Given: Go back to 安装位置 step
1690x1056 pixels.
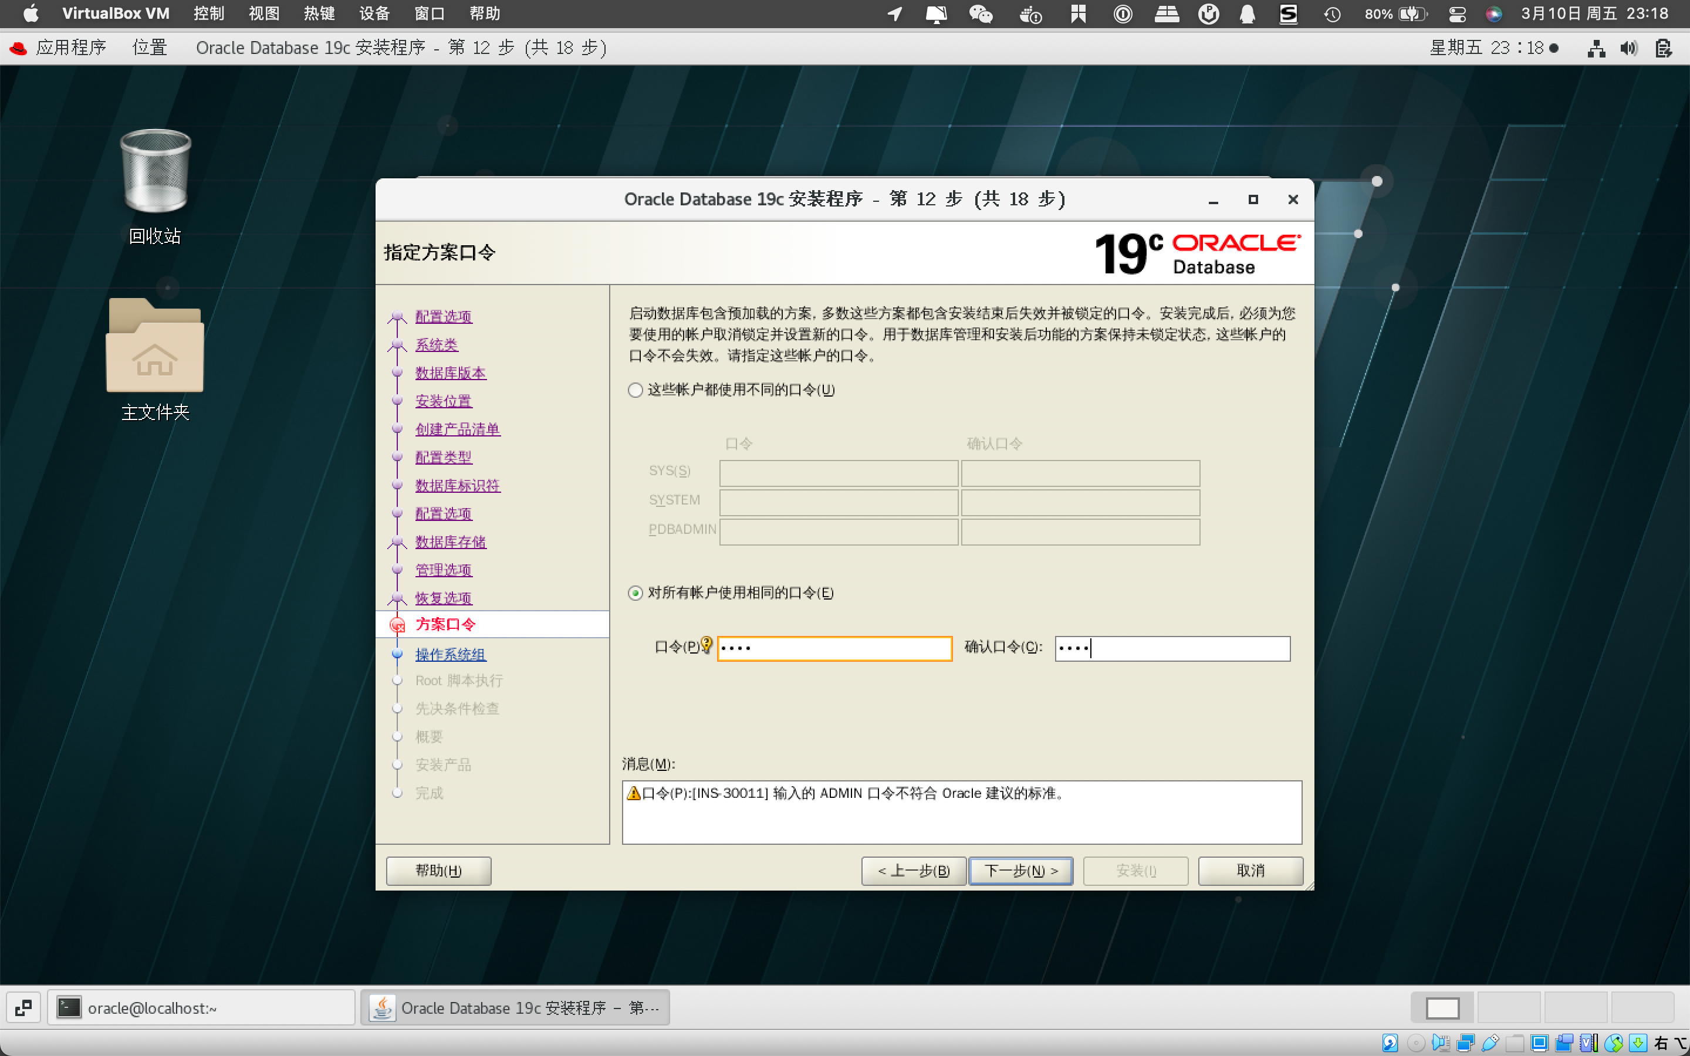Looking at the screenshot, I should tap(444, 401).
